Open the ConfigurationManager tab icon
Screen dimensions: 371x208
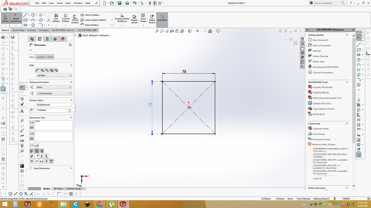[x=47, y=39]
